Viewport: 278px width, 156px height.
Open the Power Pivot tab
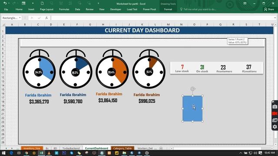149,10
